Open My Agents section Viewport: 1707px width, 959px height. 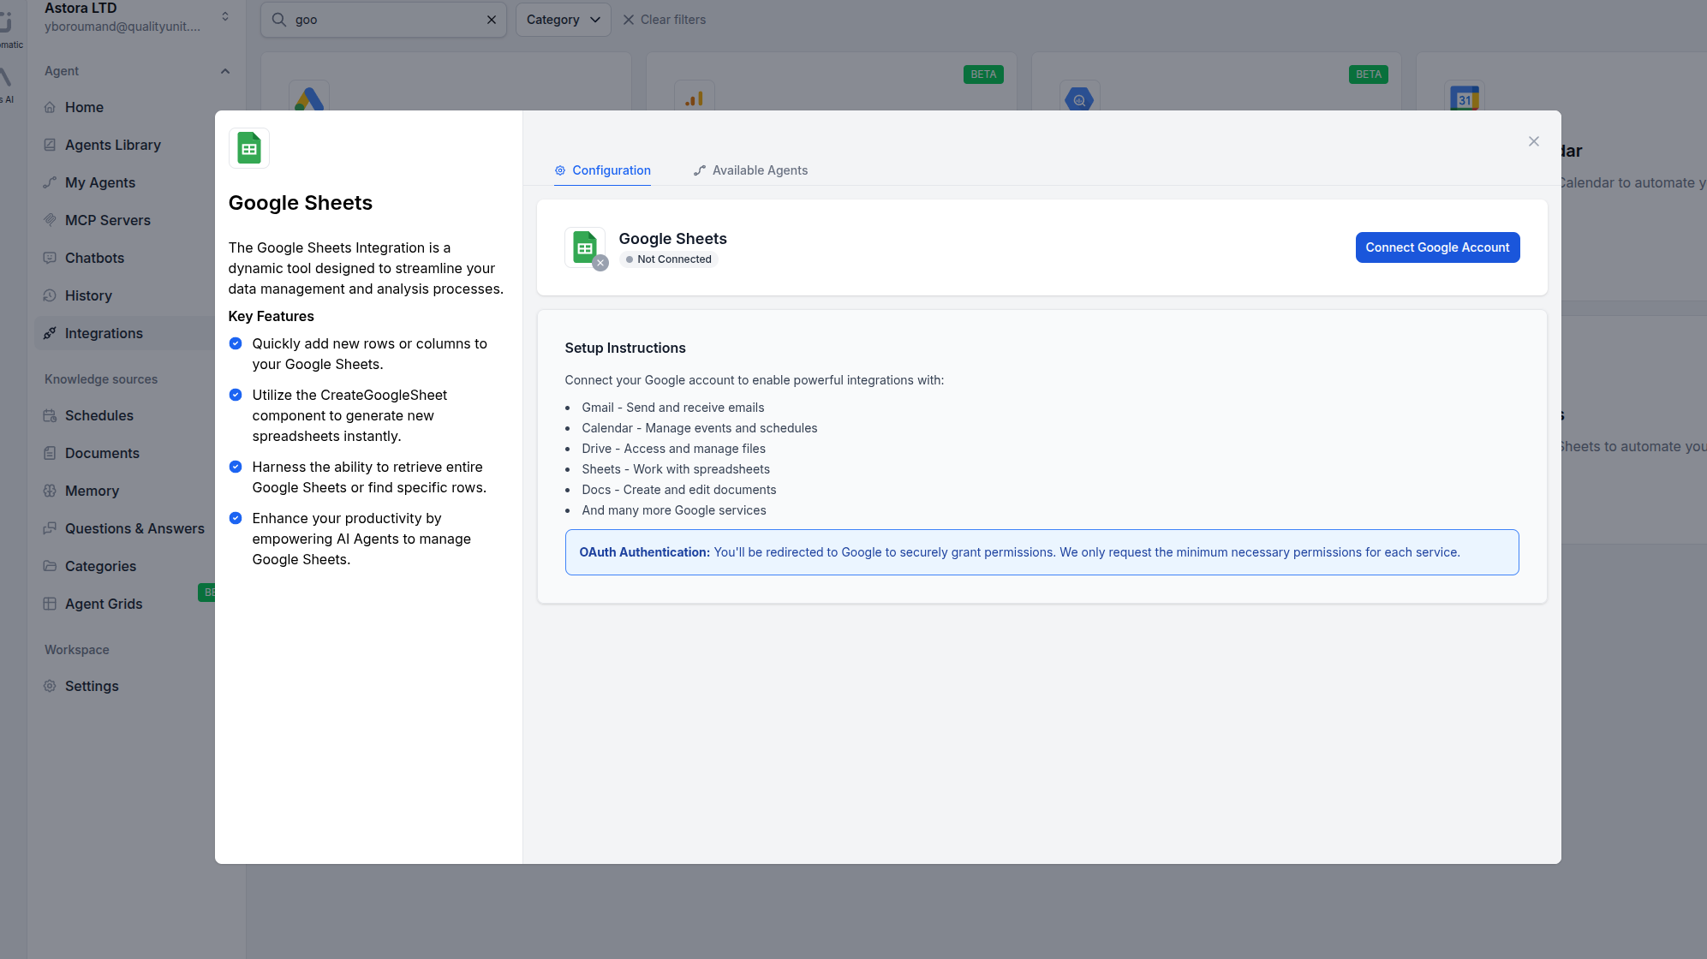[x=99, y=182]
